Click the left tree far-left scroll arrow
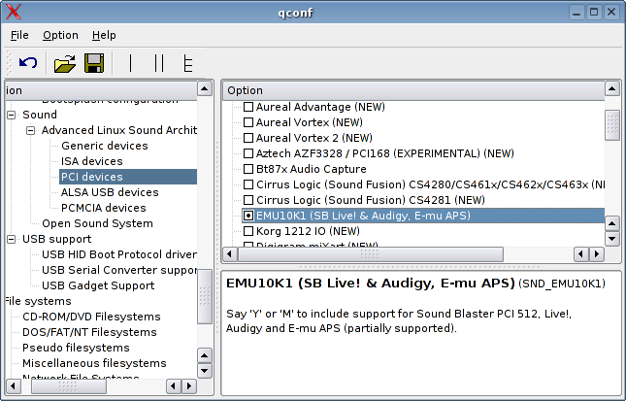 (x=14, y=385)
